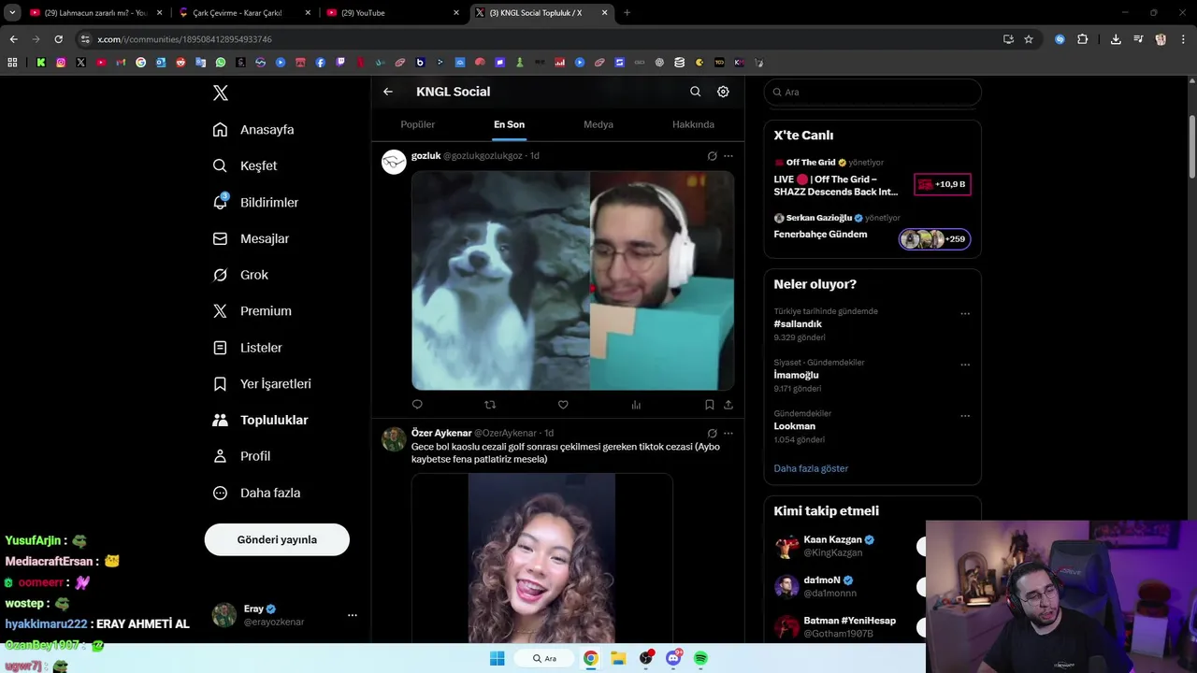Open File Explorer from taskbar

coord(618,658)
